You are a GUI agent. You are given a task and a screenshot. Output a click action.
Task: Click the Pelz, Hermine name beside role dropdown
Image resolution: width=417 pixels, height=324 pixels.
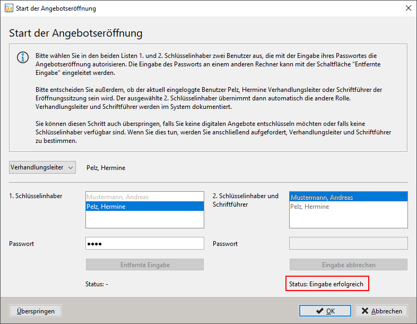pos(106,168)
